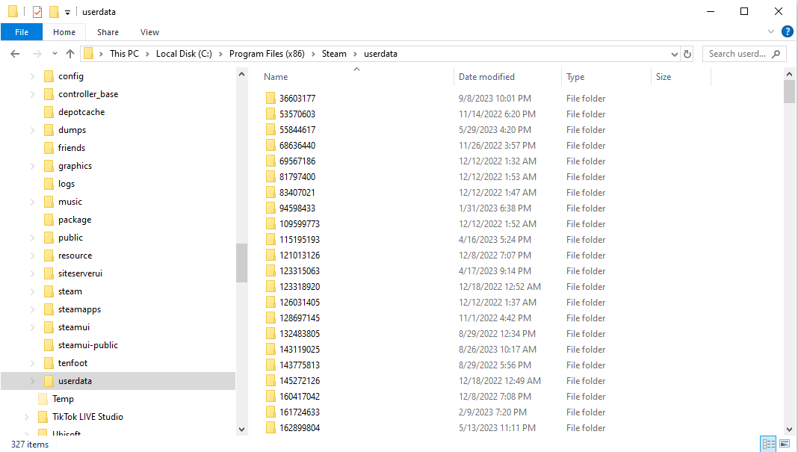Select the 36603177 folder icon
The height and width of the screenshot is (452, 798).
pos(270,99)
